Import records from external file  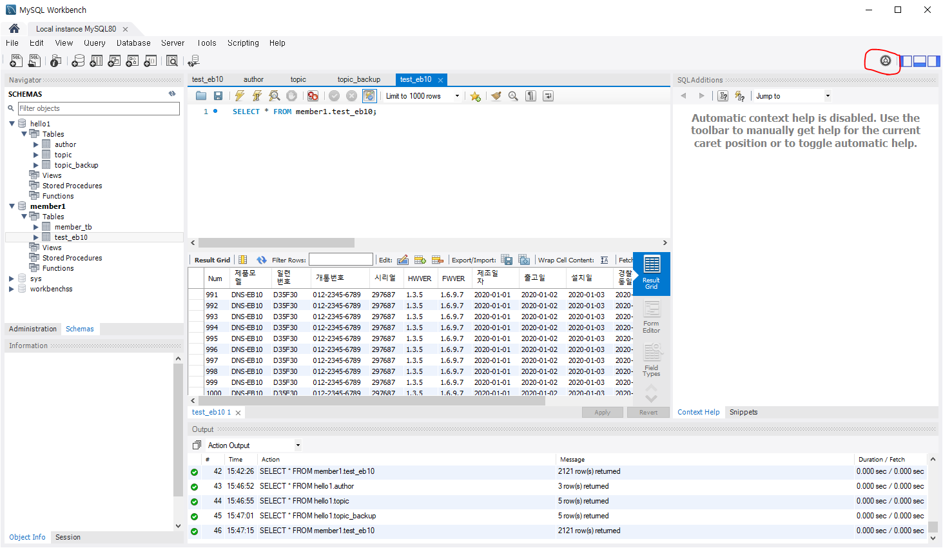coord(524,260)
